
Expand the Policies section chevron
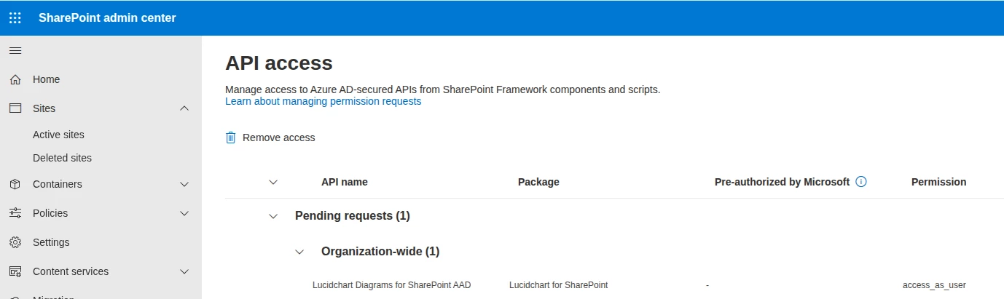[184, 213]
